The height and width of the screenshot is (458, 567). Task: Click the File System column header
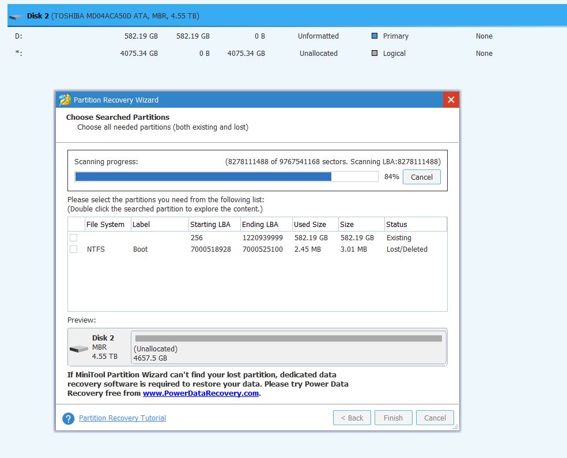[x=108, y=224]
